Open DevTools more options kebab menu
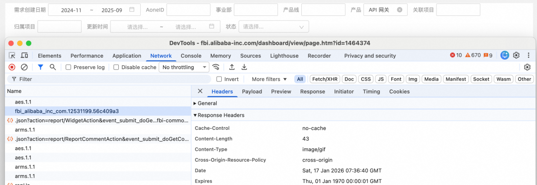The height and width of the screenshot is (185, 537). (x=528, y=55)
